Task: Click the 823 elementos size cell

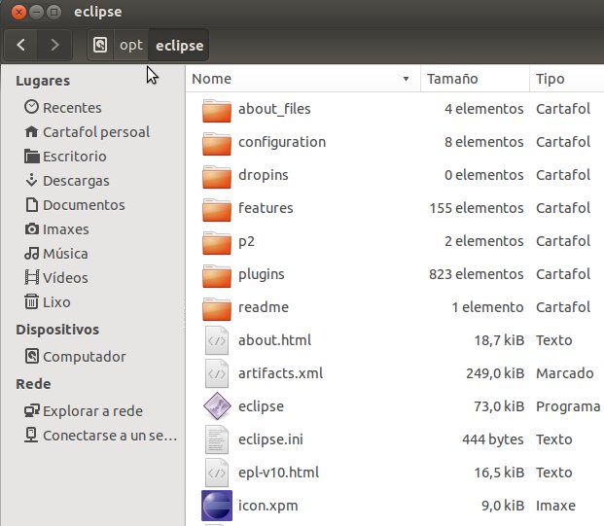Action: [x=477, y=274]
